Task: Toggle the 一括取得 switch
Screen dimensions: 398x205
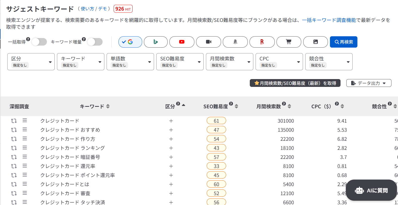Action: click(x=39, y=42)
